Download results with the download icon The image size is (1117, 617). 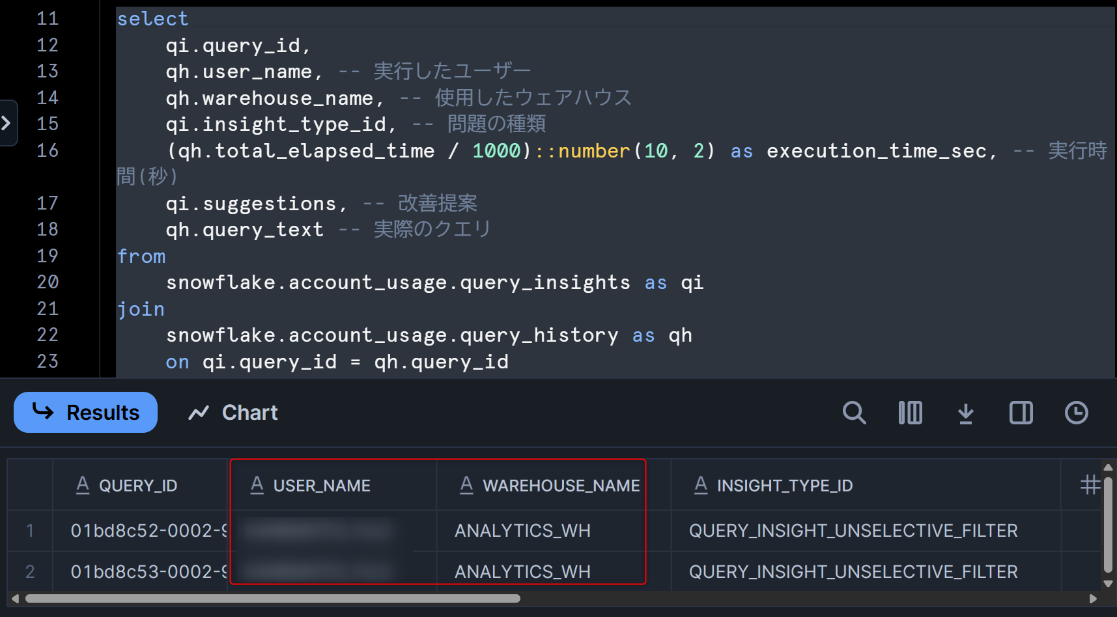pos(966,413)
